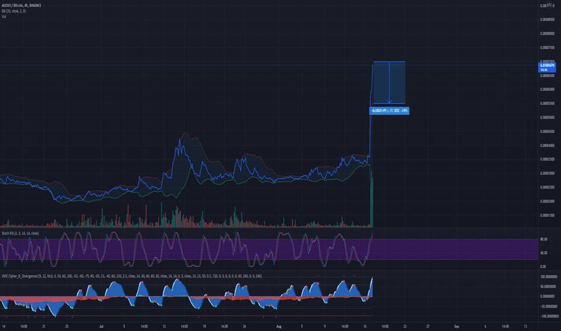Click the -50.00000000 value on VMC axis

coord(548,306)
